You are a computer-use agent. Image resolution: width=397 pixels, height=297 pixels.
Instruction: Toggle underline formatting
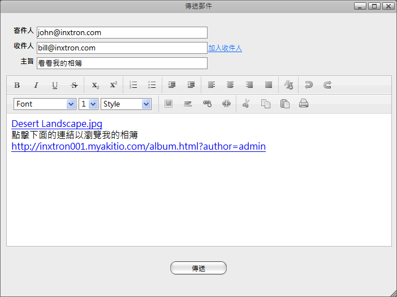click(x=55, y=85)
